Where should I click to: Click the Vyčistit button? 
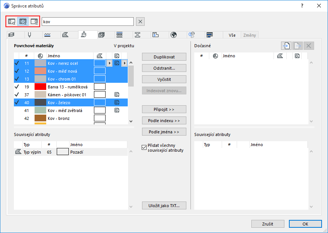point(164,79)
